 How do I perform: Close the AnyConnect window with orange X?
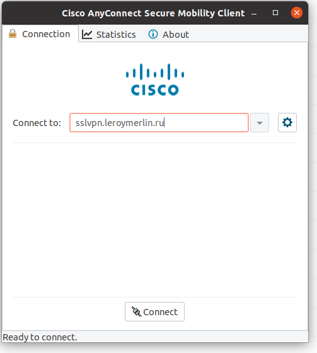coord(297,13)
